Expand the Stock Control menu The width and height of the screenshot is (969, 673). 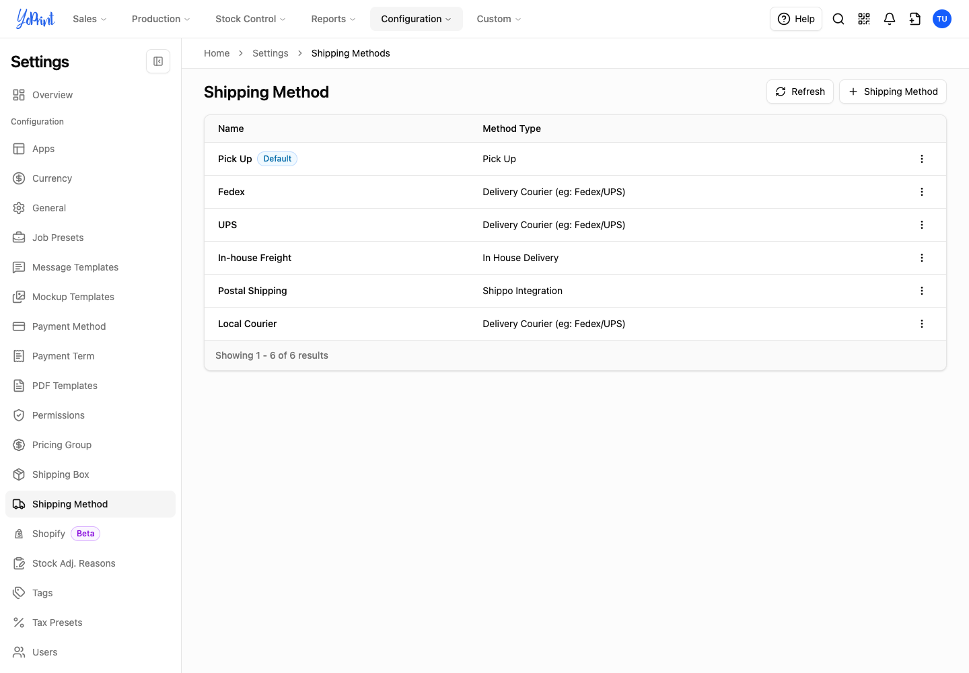250,19
